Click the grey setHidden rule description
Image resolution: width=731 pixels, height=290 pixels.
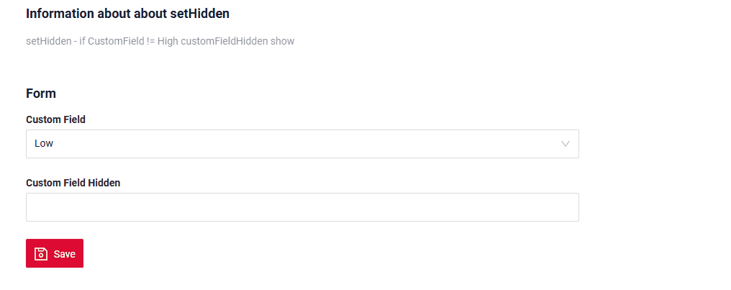[x=160, y=41]
